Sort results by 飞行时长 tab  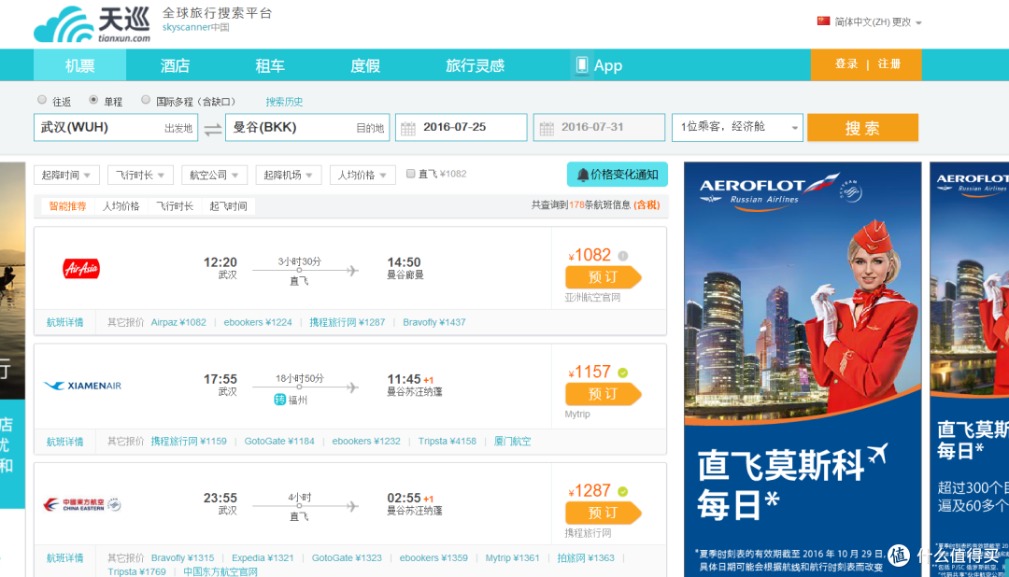175,205
